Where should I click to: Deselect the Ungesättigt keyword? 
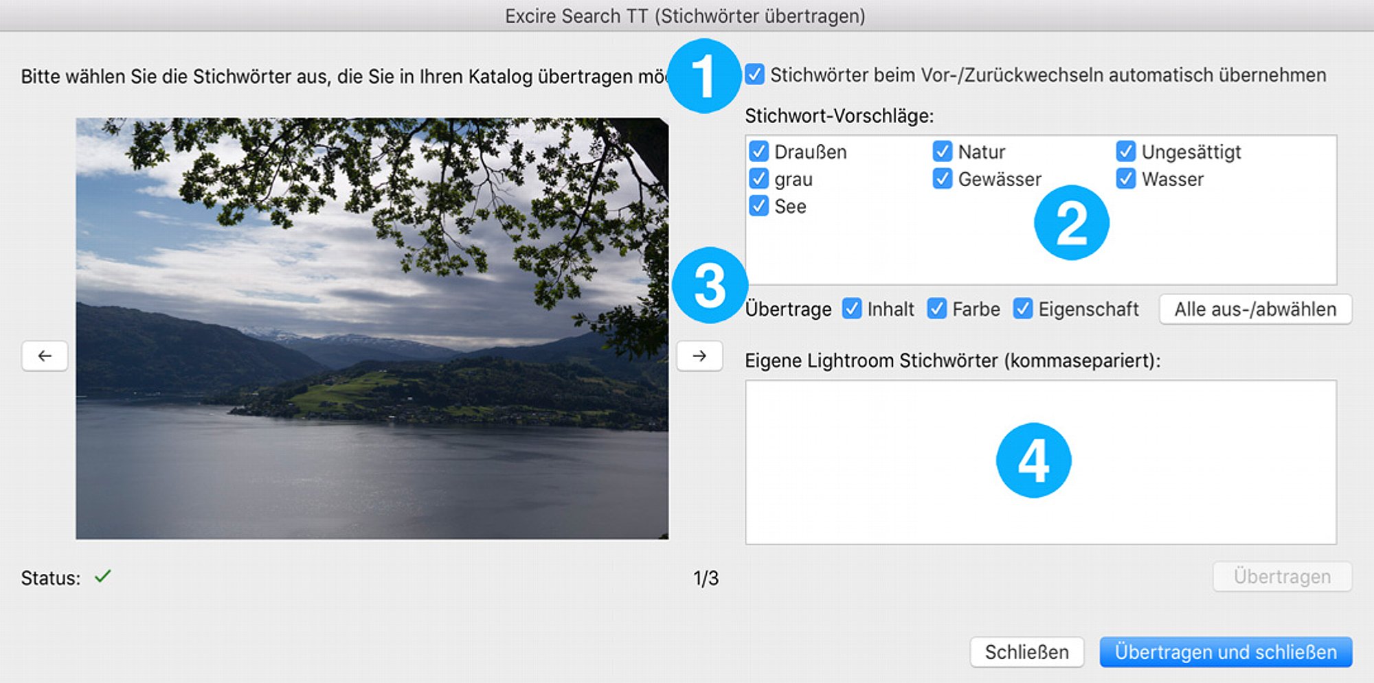1126,151
